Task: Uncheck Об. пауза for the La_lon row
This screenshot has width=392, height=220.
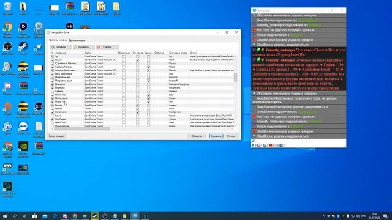Action: click(x=137, y=60)
